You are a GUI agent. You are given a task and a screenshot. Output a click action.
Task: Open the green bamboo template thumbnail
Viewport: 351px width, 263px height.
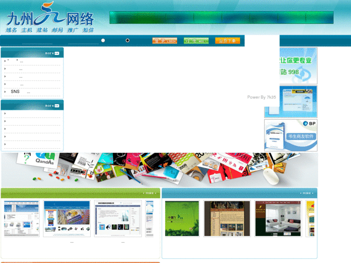click(182, 219)
